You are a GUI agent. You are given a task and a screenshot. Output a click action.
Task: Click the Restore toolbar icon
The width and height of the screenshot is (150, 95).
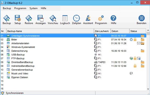click(x=29, y=18)
